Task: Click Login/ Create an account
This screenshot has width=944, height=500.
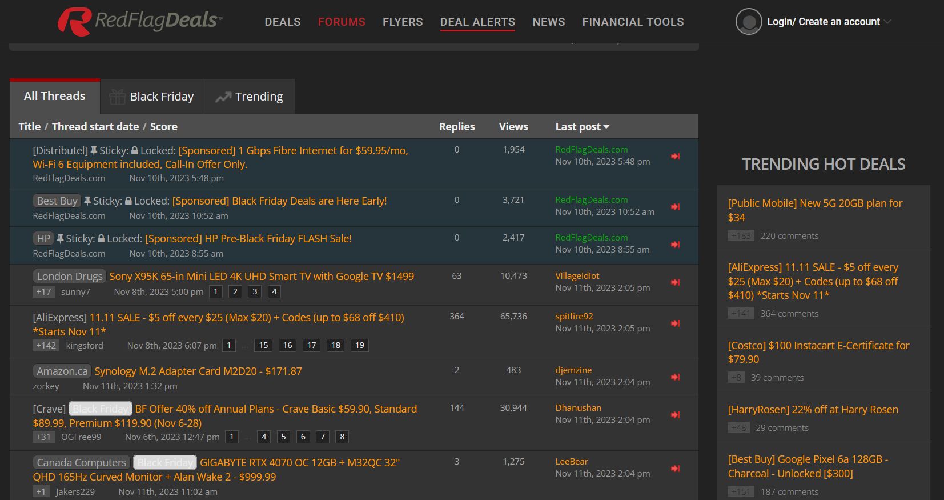Action: [x=823, y=22]
